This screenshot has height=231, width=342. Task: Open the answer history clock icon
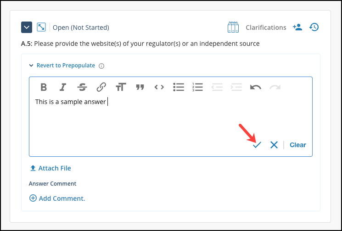click(x=314, y=27)
